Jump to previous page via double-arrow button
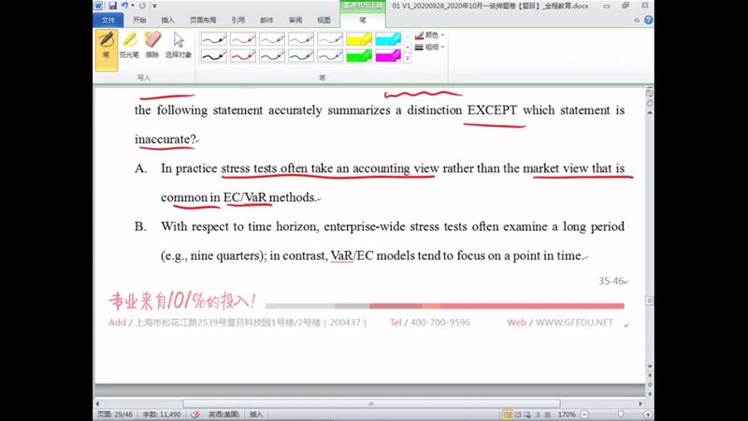 pos(650,376)
